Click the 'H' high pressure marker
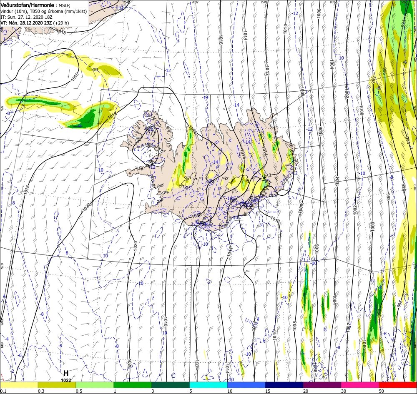Screen dimensions: 417x394 66,374
